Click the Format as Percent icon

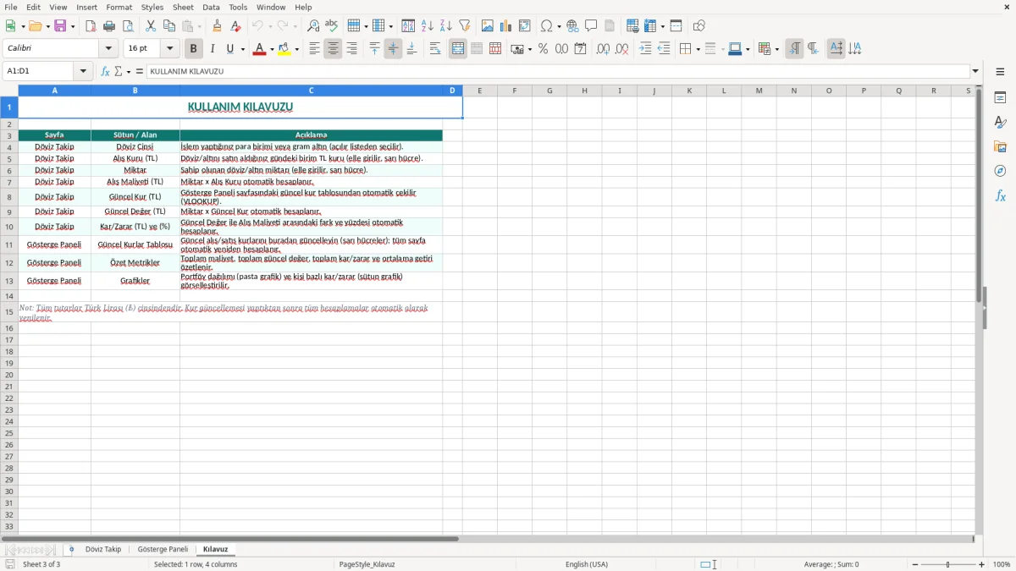pos(543,49)
